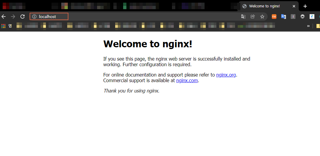Close the 'Welcome to nginx!' tab
The height and width of the screenshot is (156, 320).
(294, 6)
